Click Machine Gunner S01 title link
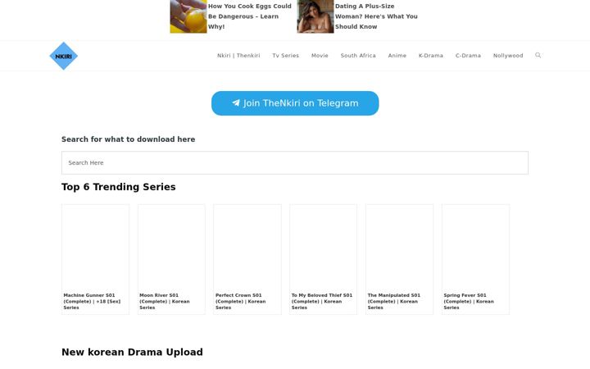This screenshot has width=590, height=369. (x=92, y=301)
